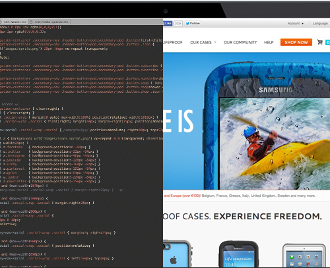Open the Account dropdown
The image size is (330, 268).
[296, 23]
